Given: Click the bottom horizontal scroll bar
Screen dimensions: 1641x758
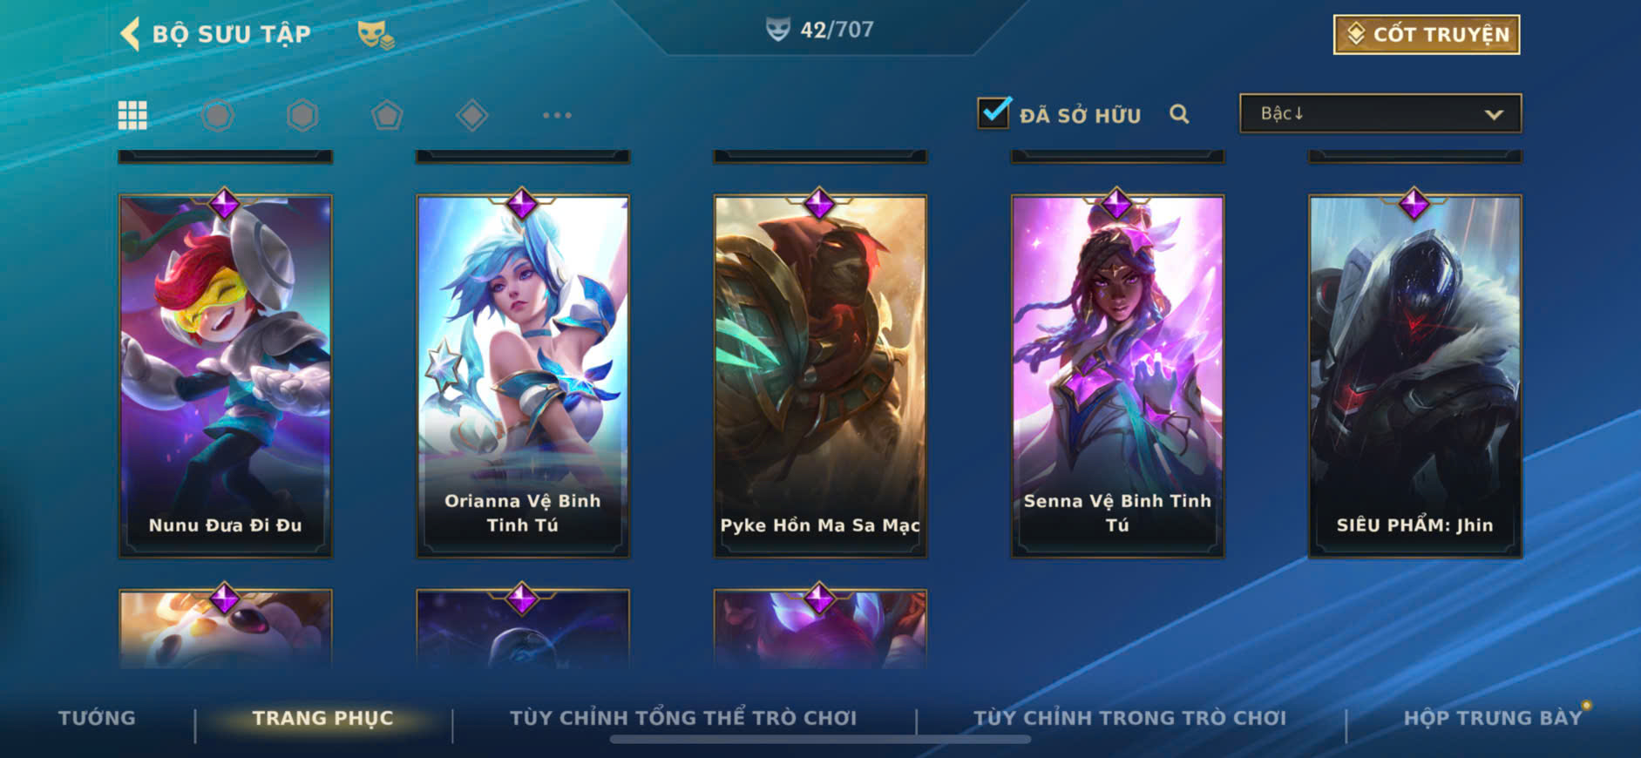Looking at the screenshot, I should pos(820,740).
